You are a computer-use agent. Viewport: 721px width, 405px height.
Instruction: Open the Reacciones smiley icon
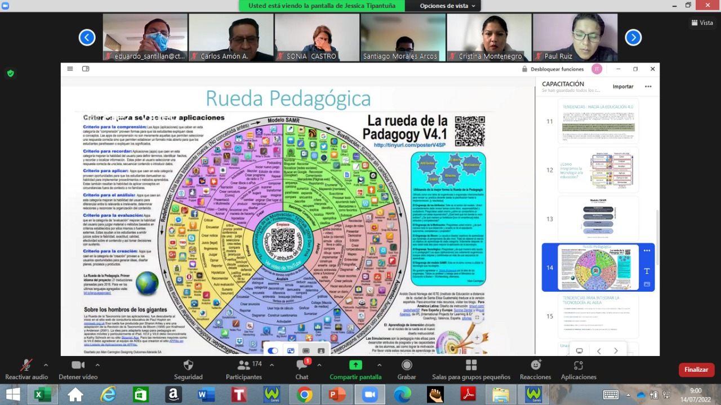[x=535, y=366]
